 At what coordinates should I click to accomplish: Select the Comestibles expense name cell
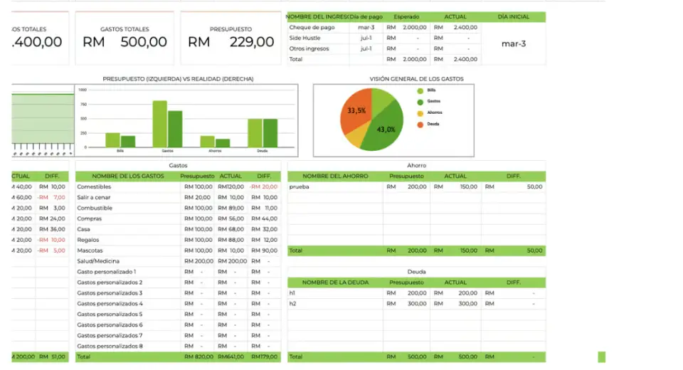[x=126, y=186]
